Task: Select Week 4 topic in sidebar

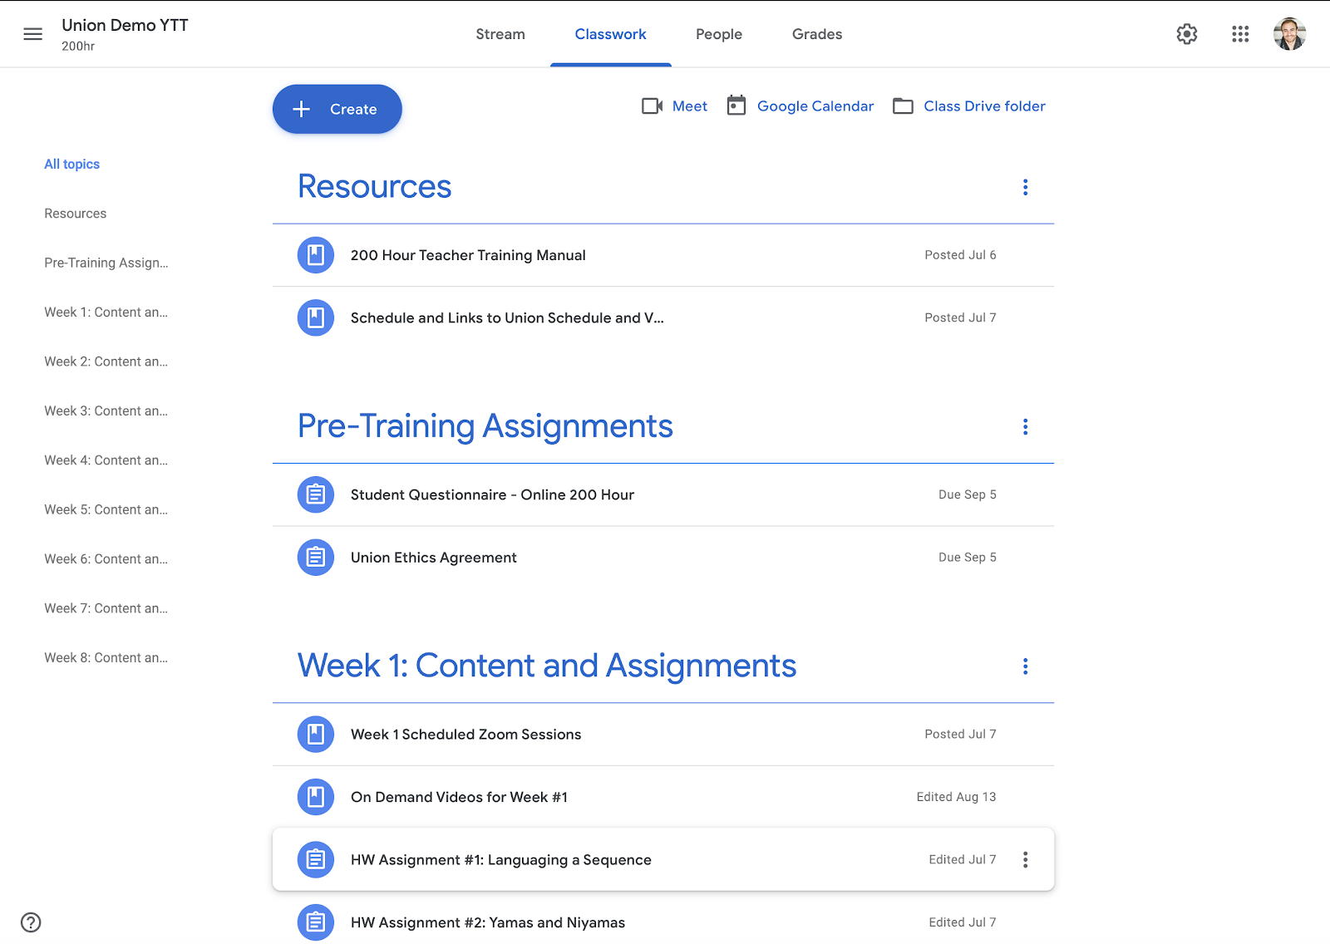Action: click(106, 460)
